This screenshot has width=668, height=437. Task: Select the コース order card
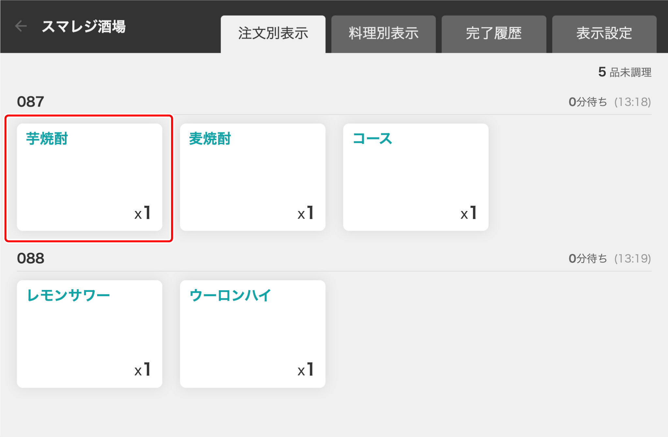pyautogui.click(x=415, y=177)
